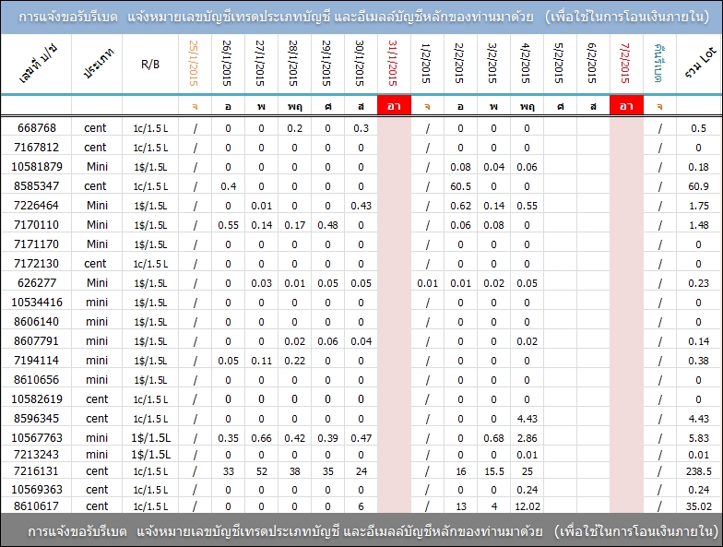Select account 7213243 cell
This screenshot has height=547, width=723.
(37, 454)
